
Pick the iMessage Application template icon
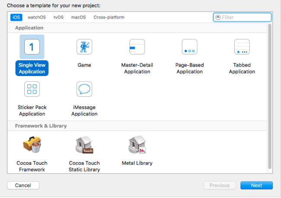pyautogui.click(x=84, y=89)
